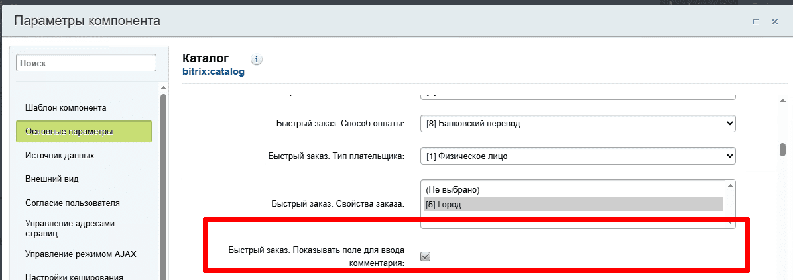This screenshot has width=793, height=280.
Task: Open Управление адресами страниц section
Action: coord(70,228)
